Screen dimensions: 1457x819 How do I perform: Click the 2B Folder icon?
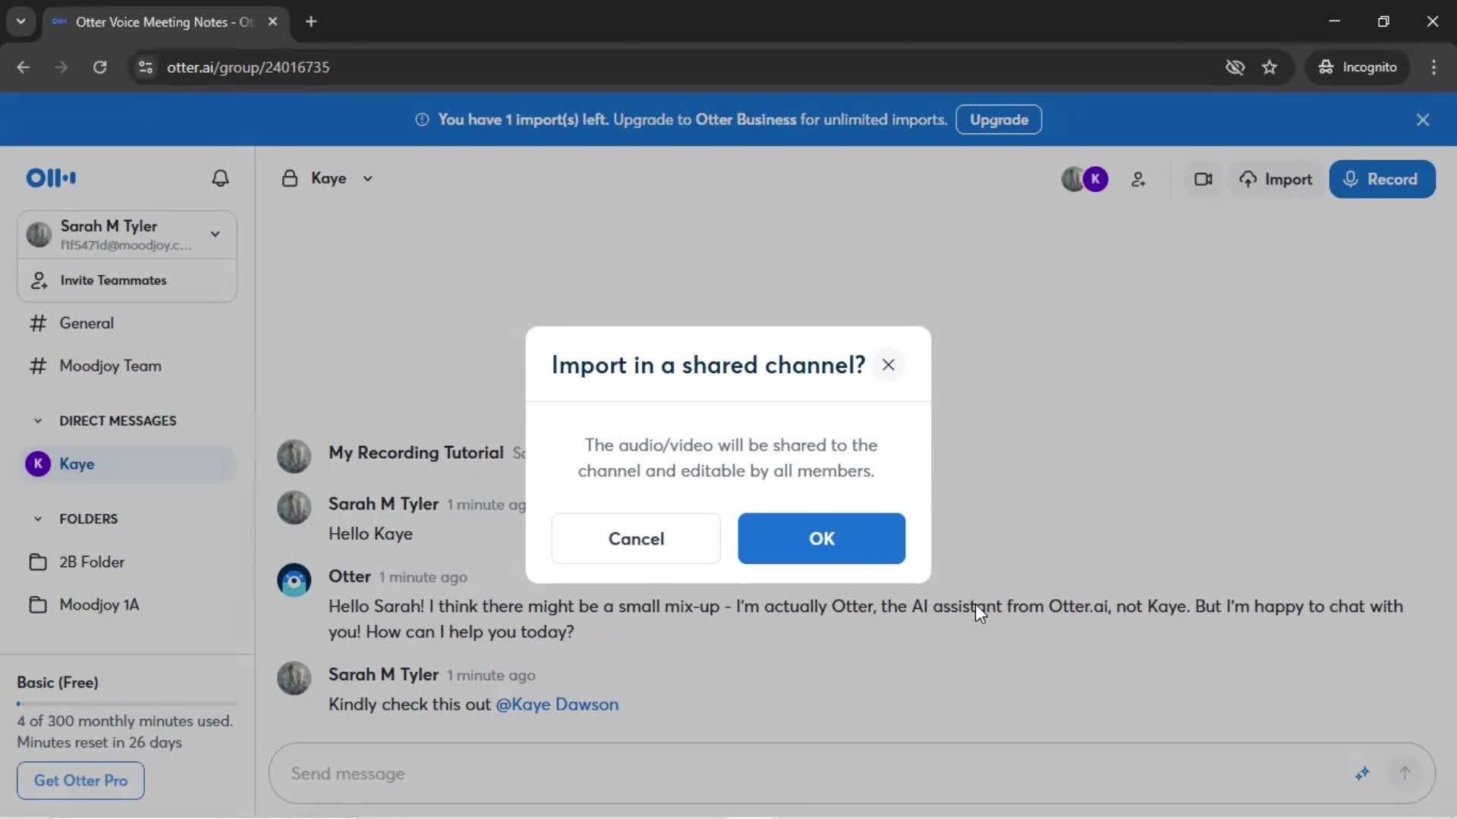[x=38, y=563]
